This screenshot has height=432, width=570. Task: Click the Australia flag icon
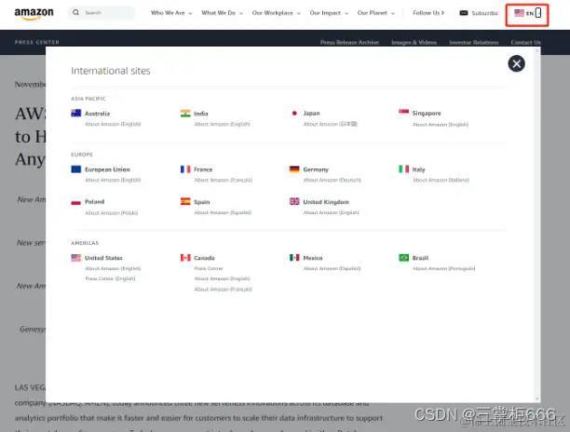click(x=76, y=113)
